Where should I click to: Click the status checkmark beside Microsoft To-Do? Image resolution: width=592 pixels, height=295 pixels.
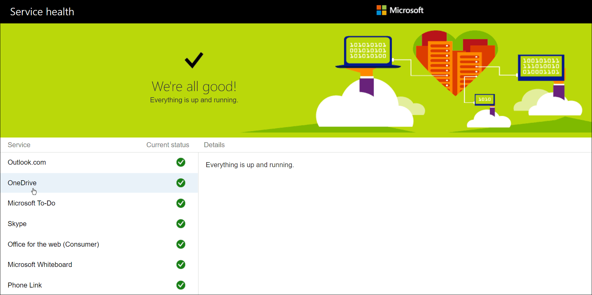pyautogui.click(x=181, y=203)
